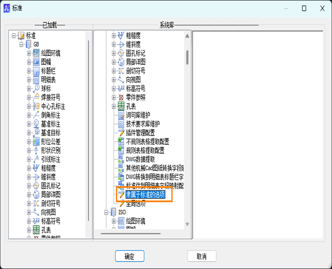Click the 焊接符号 welding symbol icon
The height and width of the screenshot is (269, 332).
(x=36, y=97)
